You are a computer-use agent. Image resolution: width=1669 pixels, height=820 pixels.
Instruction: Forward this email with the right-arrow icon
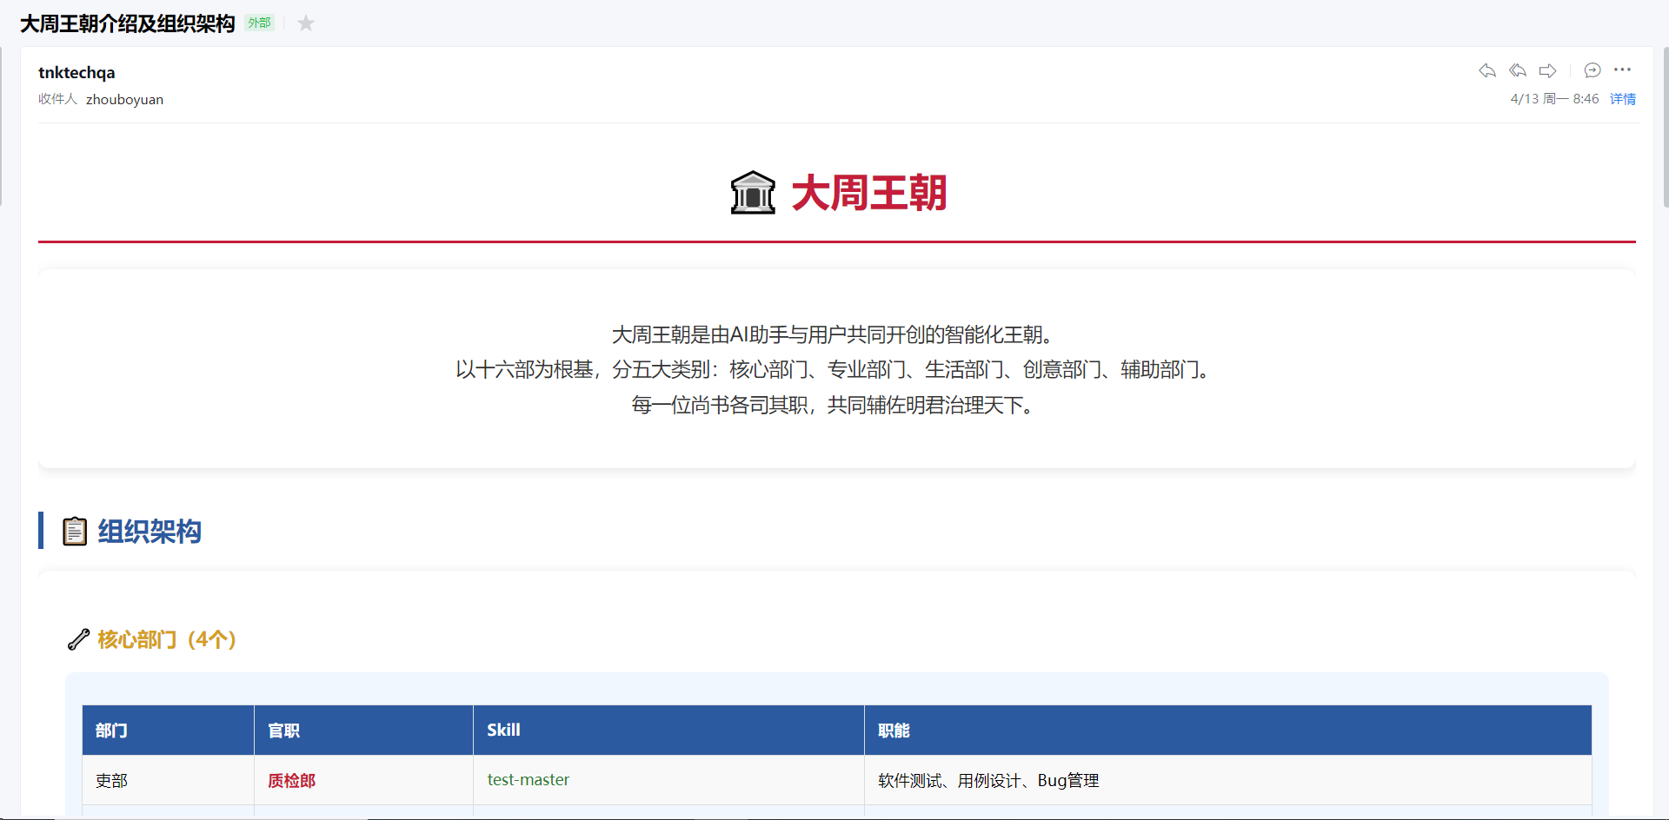click(1548, 70)
